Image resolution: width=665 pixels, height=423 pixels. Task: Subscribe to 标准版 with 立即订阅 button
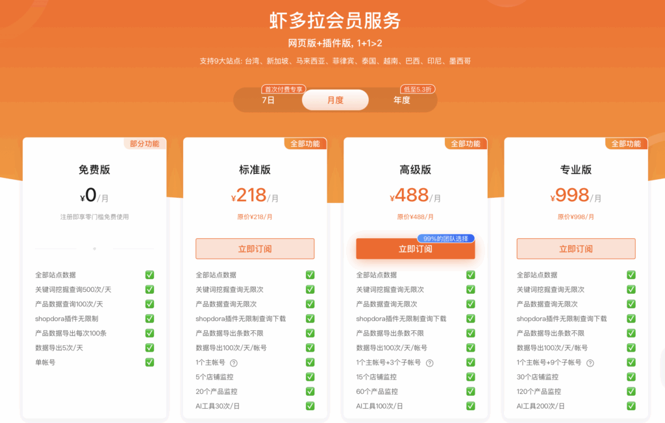(x=255, y=248)
